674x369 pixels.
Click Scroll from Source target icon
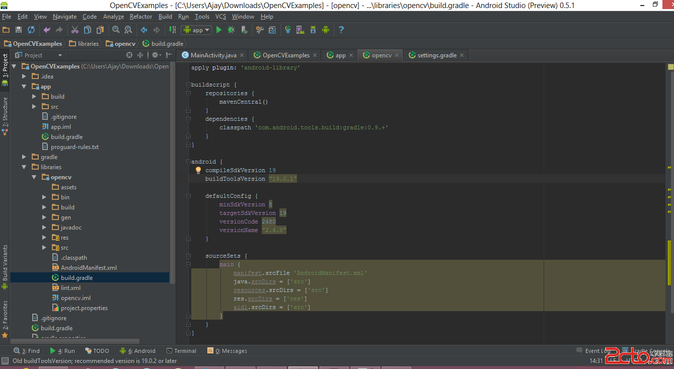pos(129,55)
